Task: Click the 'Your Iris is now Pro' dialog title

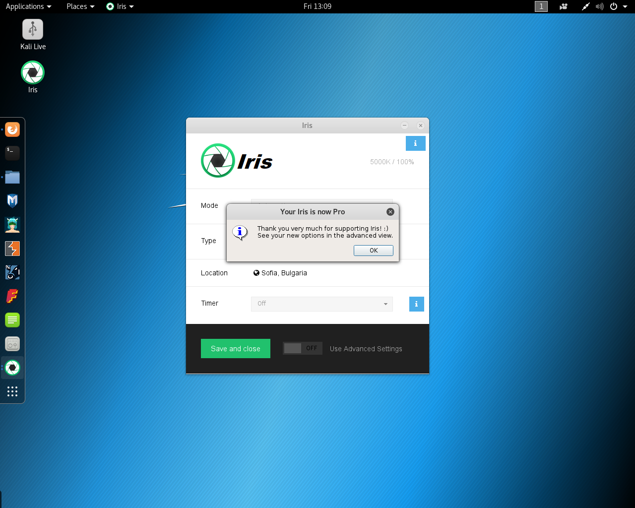Action: 313,212
